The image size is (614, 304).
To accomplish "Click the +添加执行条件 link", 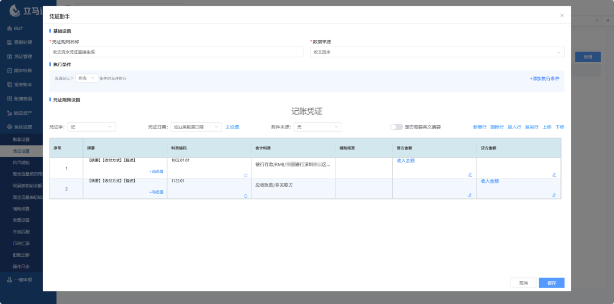I will coord(544,78).
